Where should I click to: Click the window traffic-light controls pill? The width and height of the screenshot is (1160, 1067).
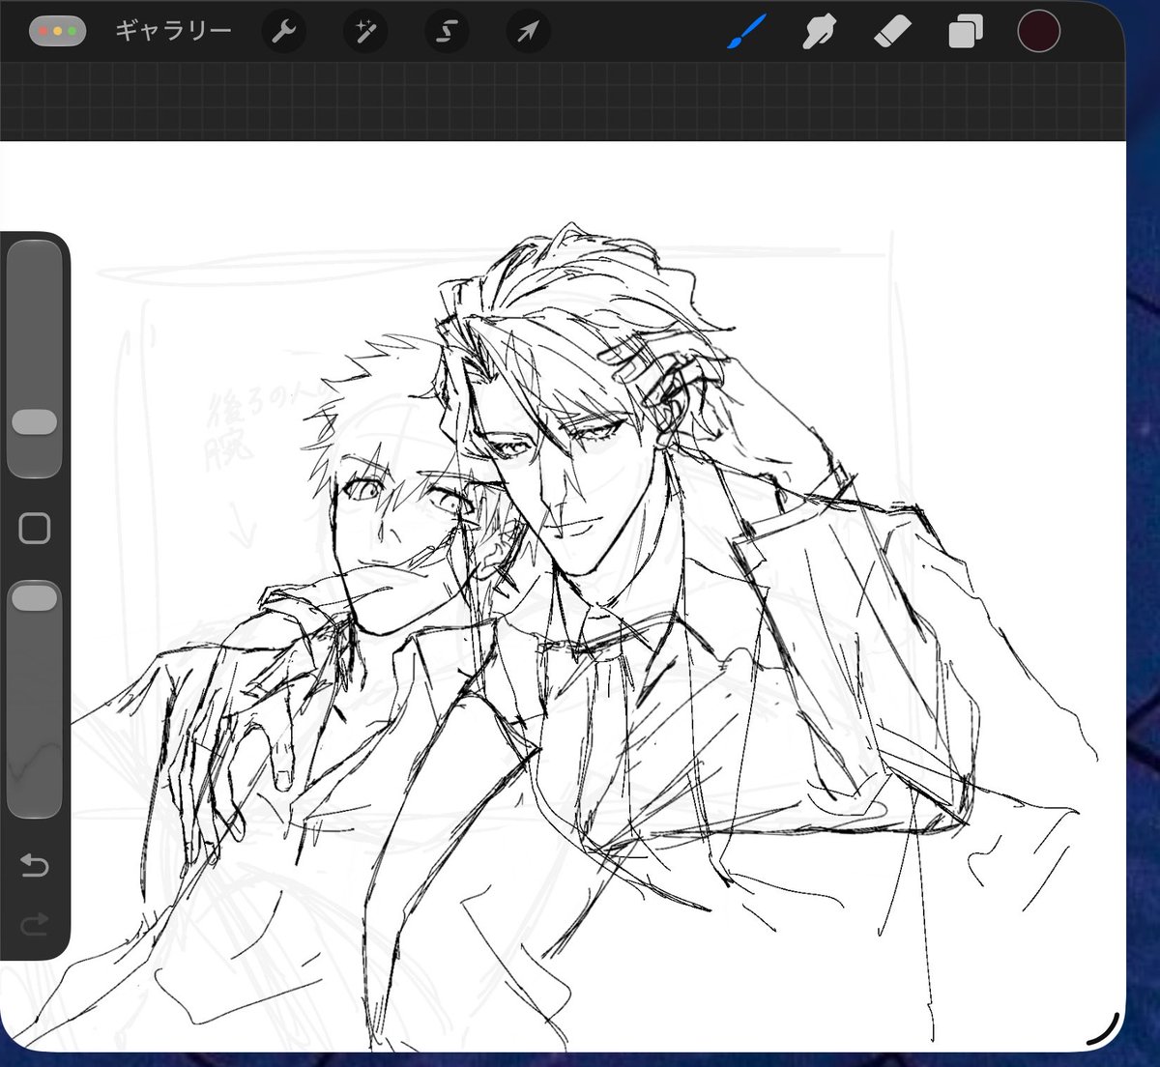click(57, 31)
